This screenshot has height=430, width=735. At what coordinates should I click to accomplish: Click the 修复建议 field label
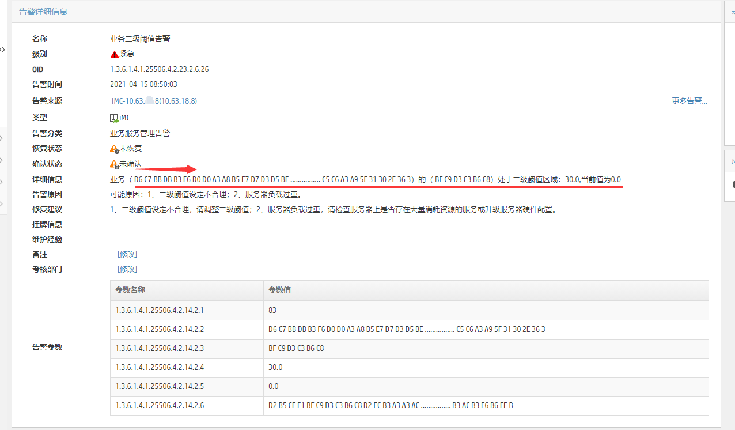[47, 210]
